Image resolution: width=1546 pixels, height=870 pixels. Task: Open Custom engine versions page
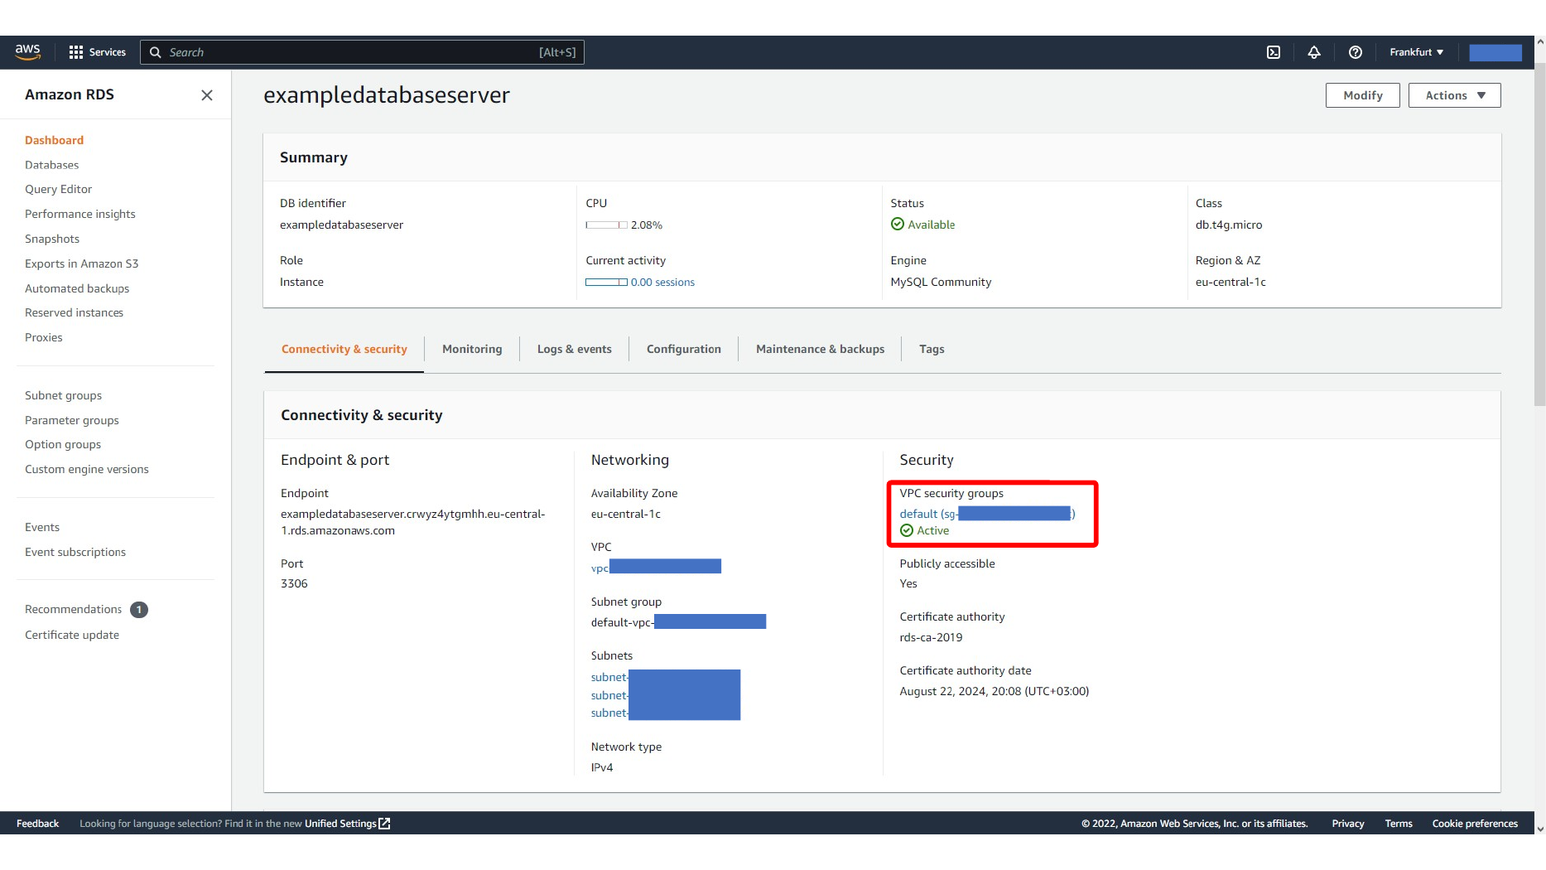(x=87, y=469)
